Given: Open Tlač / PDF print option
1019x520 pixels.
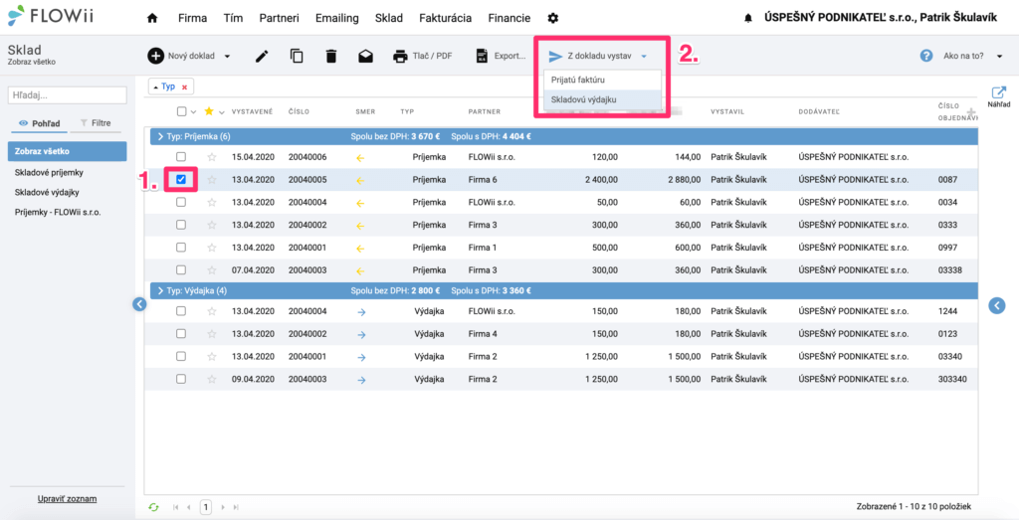Looking at the screenshot, I should click(x=422, y=57).
